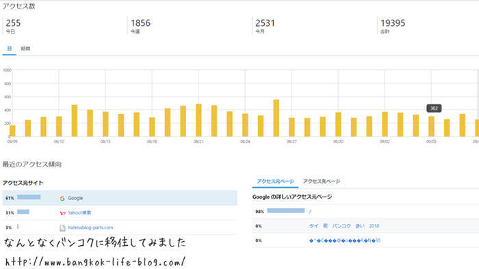The width and height of the screenshot is (479, 269).
Task: Click the 98% source page bar
Action: (286, 210)
